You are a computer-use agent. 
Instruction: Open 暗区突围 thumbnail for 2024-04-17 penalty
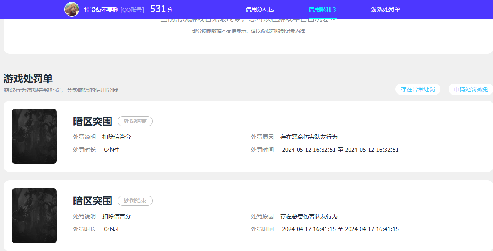pos(34,216)
